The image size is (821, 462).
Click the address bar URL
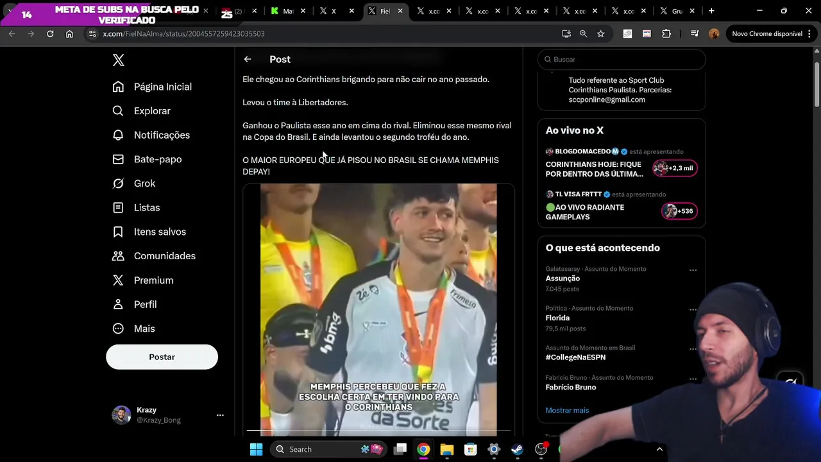tap(183, 33)
